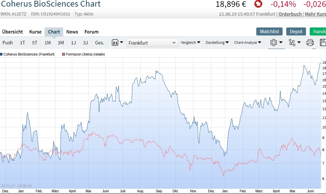The width and height of the screenshot is (326, 194).
Task: Add stock via Watchlist button
Action: click(x=269, y=31)
